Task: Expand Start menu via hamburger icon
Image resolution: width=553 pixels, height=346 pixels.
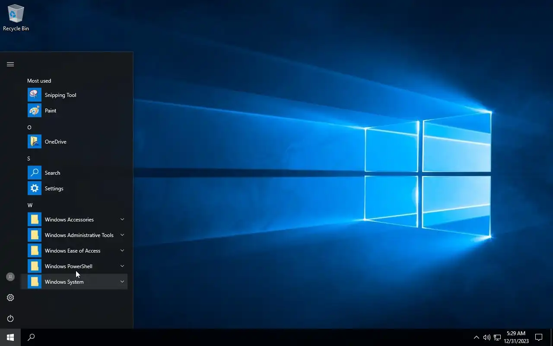Action: [x=10, y=64]
